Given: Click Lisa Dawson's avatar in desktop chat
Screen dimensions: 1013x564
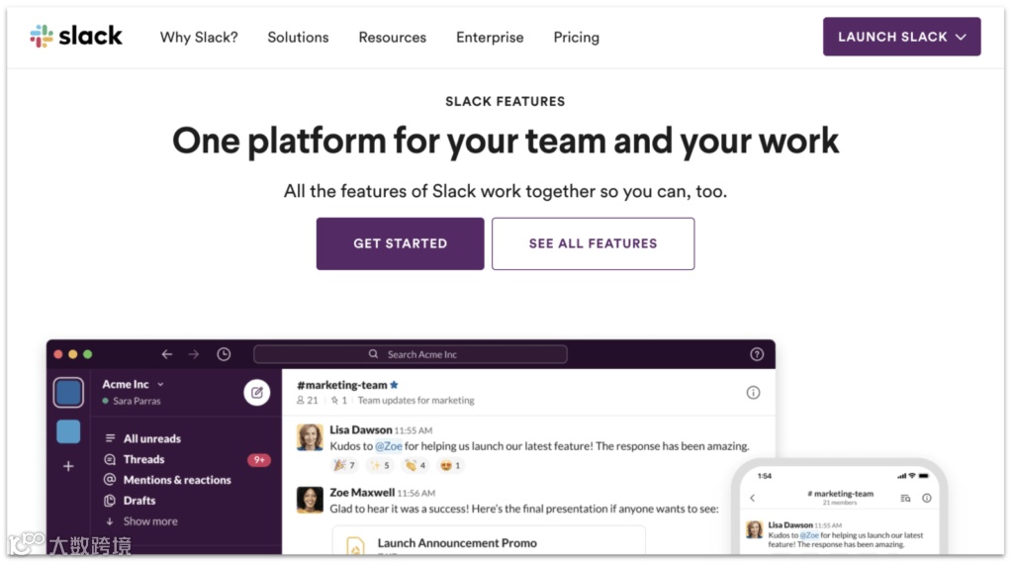Looking at the screenshot, I should click(x=310, y=437).
